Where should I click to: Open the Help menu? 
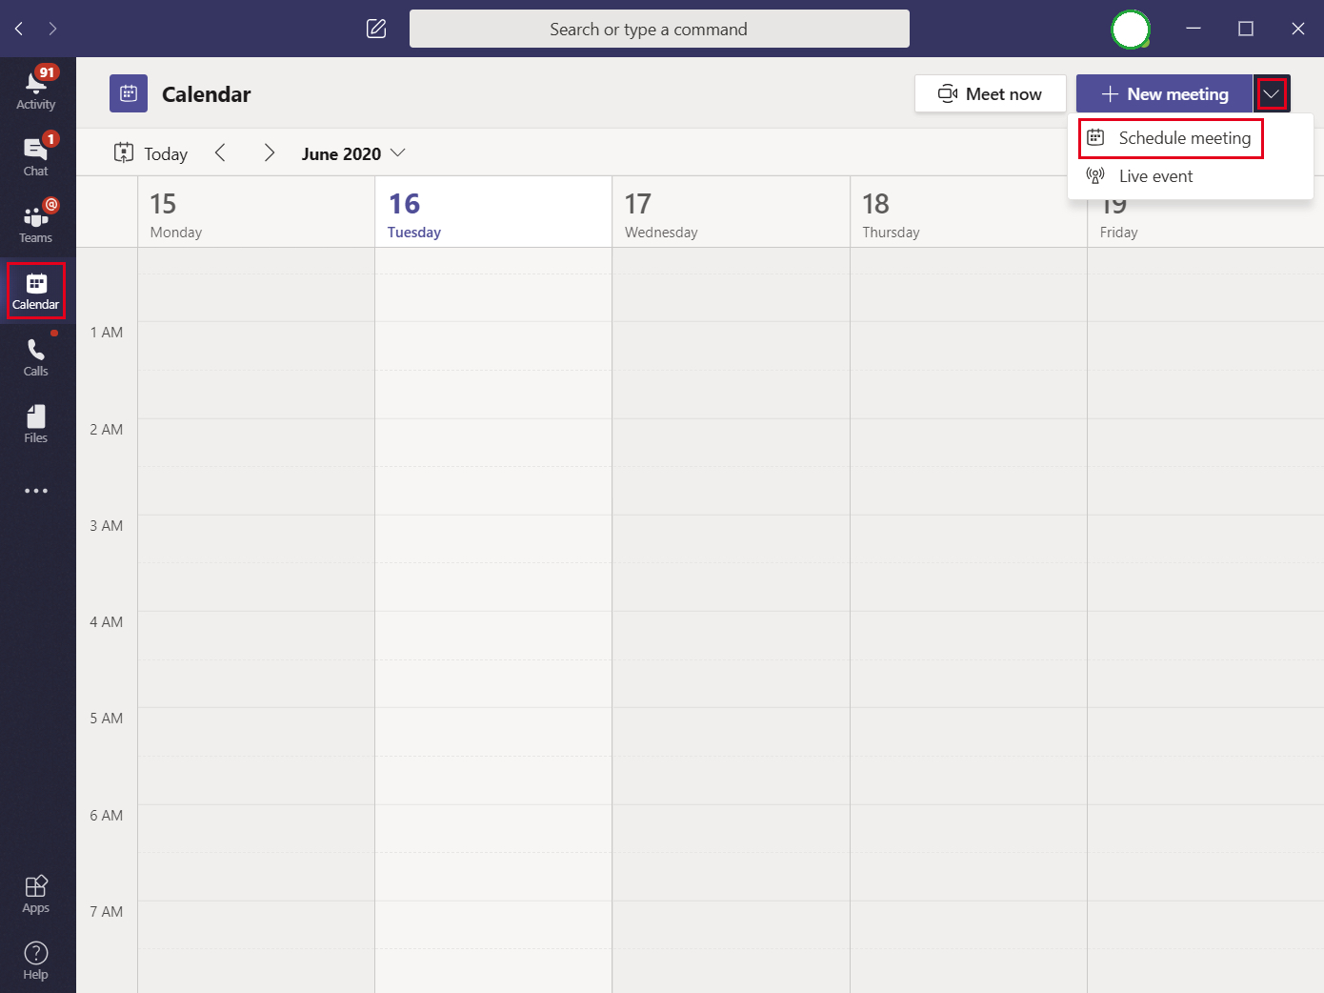[x=36, y=961]
